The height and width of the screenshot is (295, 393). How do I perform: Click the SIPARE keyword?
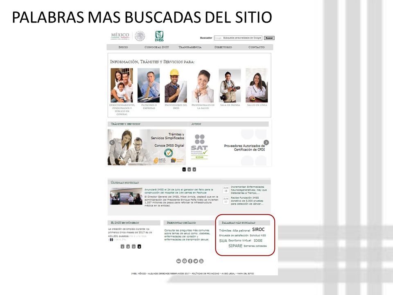coord(235,246)
